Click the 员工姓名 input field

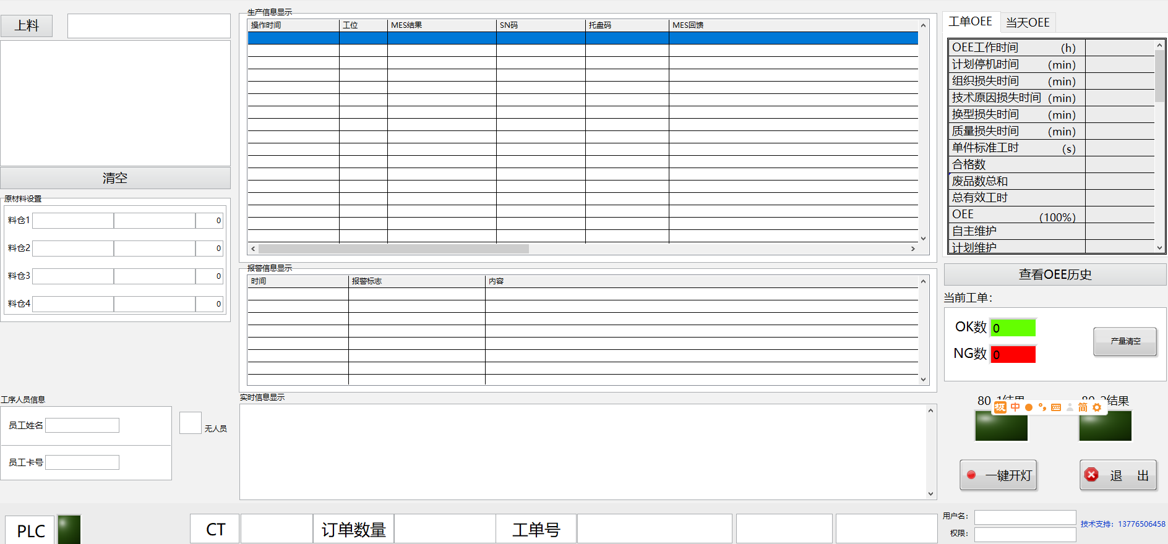82,425
